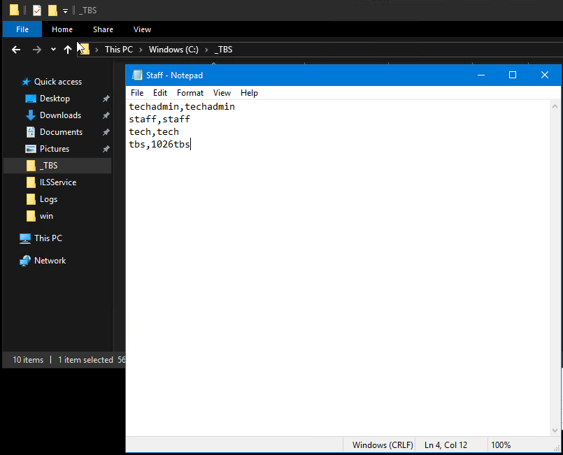Click the Properties icon in quick access toolbar
The height and width of the screenshot is (455, 563).
[37, 10]
